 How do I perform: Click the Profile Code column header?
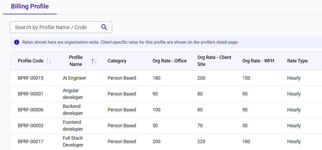31,61
